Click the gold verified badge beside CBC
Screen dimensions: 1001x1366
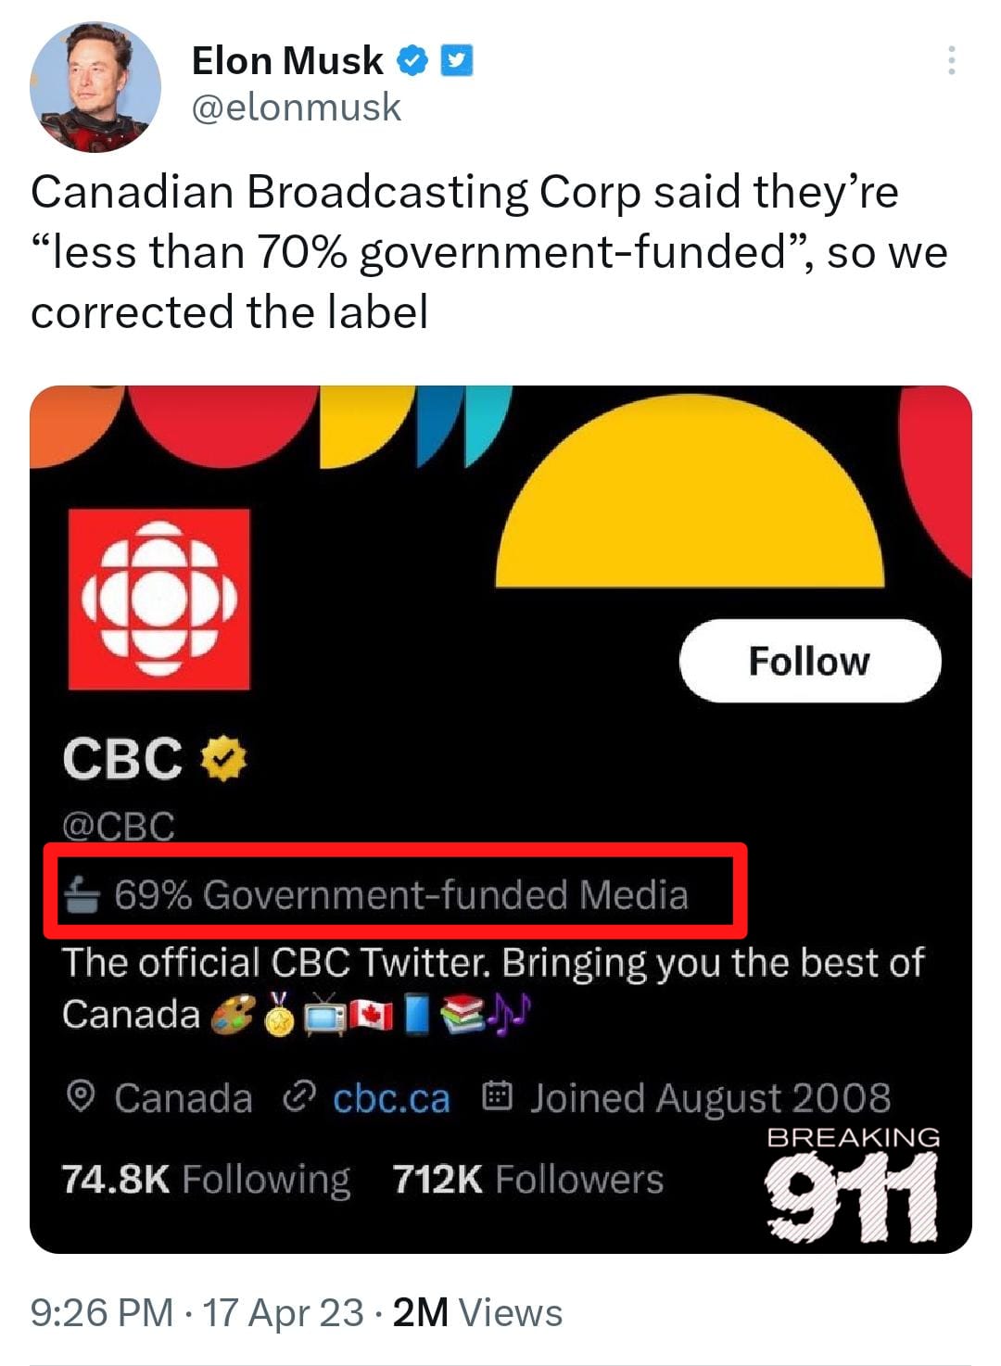click(x=224, y=758)
